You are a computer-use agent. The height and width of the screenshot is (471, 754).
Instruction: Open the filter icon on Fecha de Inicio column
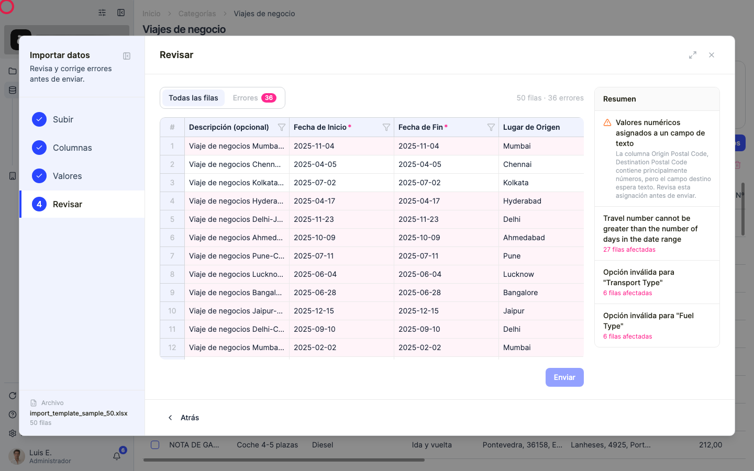(386, 127)
